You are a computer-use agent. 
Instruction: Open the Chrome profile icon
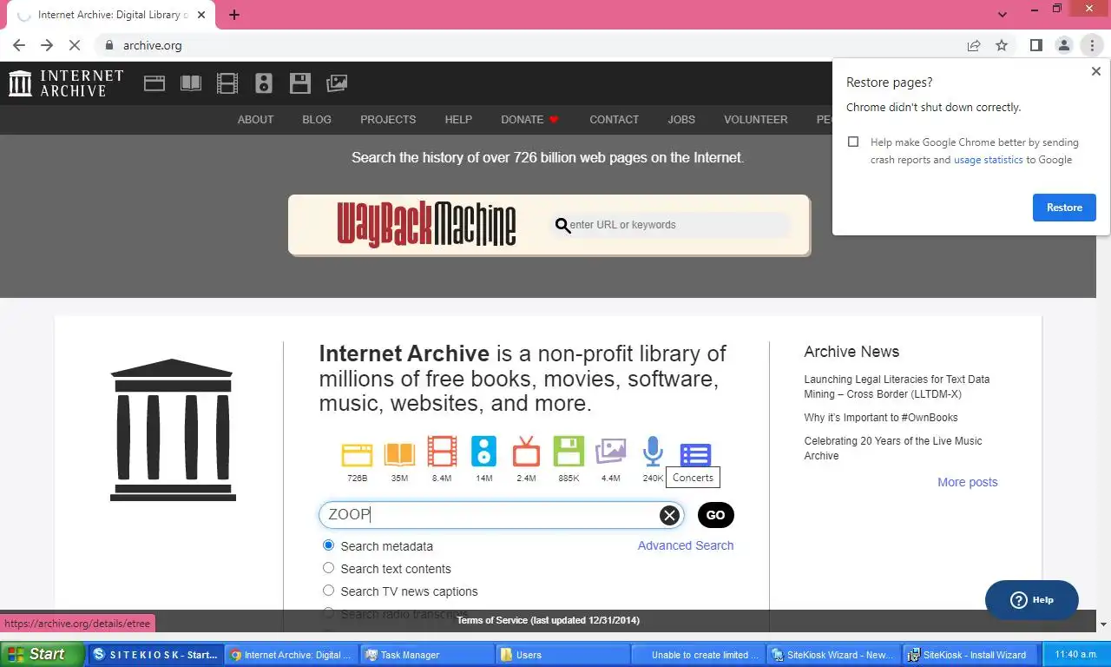tap(1063, 45)
